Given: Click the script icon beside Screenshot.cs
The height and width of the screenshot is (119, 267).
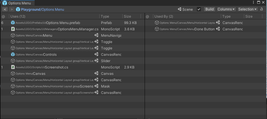Looking at the screenshot, I should click(x=13, y=67).
